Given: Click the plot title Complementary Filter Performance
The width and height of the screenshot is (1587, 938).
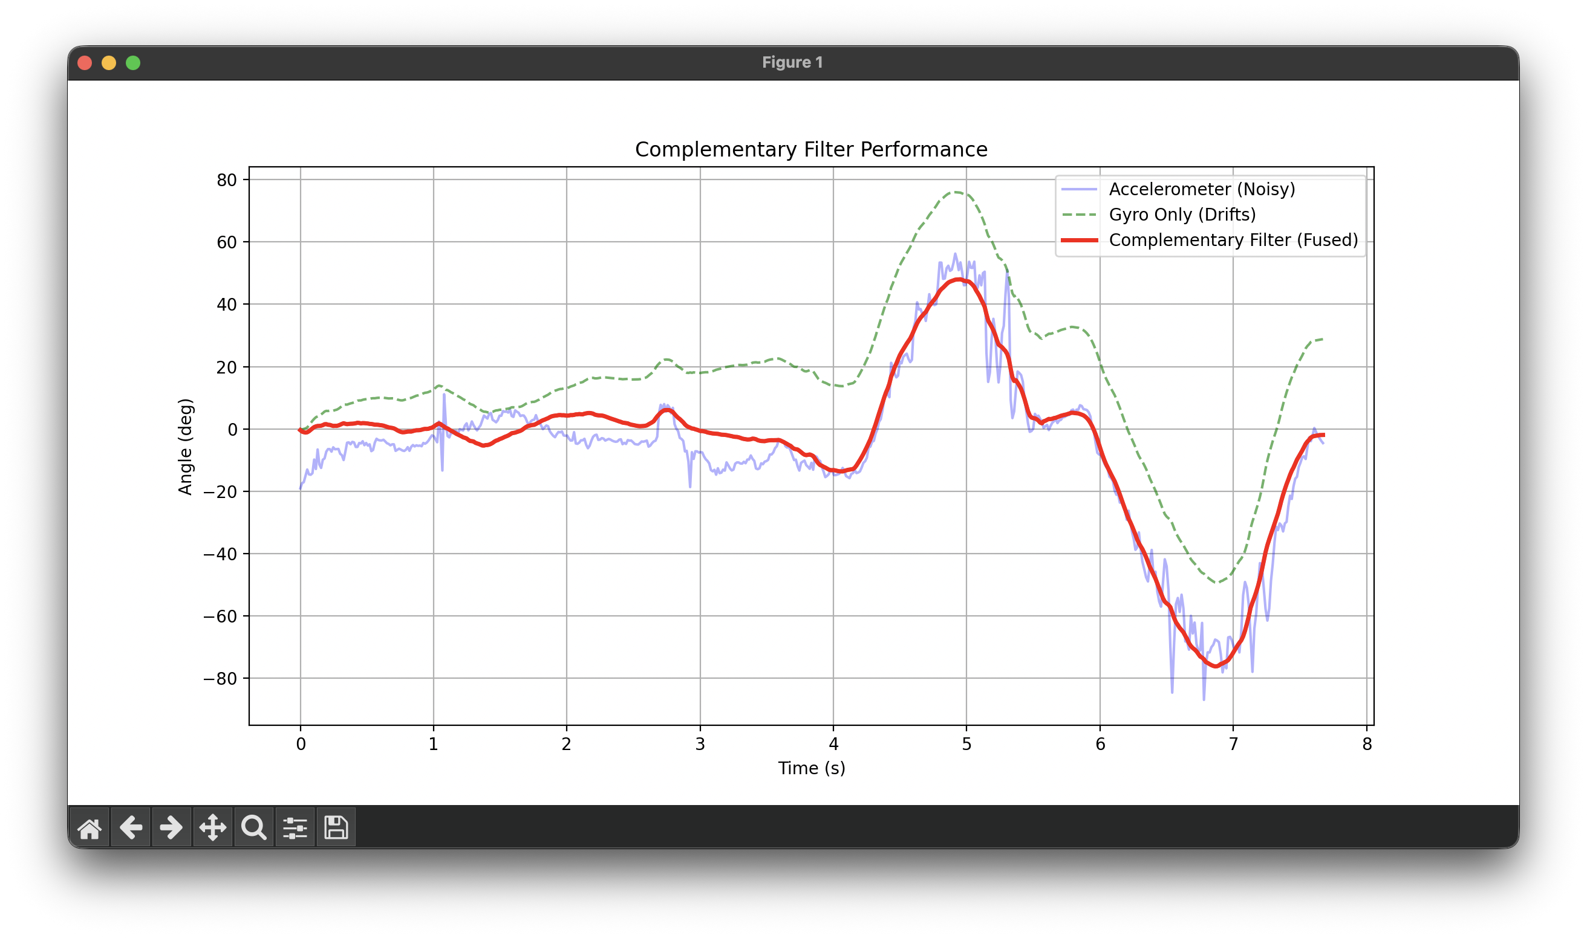Looking at the screenshot, I should [812, 150].
